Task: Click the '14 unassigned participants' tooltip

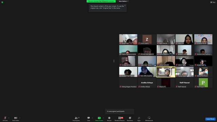Action: 120,111
